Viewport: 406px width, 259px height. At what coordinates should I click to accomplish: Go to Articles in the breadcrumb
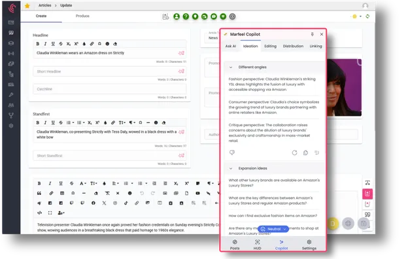tap(45, 5)
